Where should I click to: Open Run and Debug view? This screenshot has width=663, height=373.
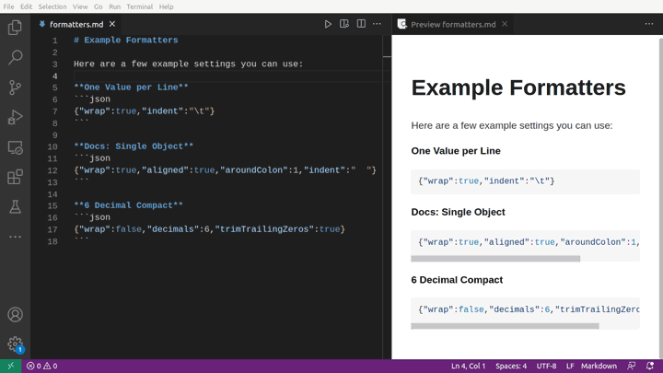coord(15,117)
